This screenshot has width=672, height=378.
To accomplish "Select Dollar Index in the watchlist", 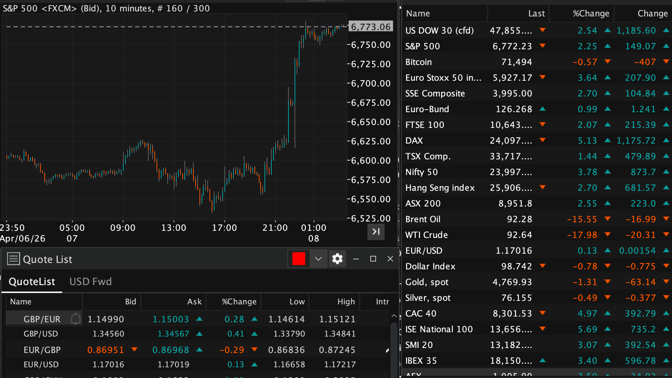I will coord(537,266).
